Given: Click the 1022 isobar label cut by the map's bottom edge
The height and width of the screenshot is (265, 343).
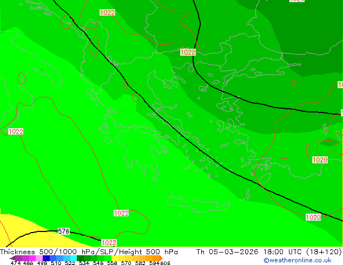Looking at the screenshot, I should coord(109,242).
